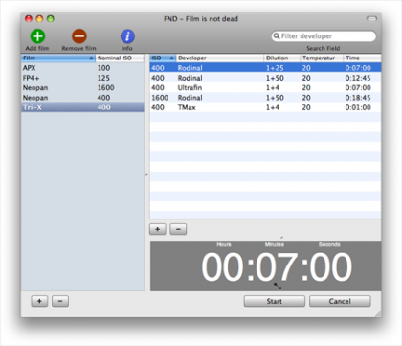The image size is (402, 346).
Task: Sort by the Nominal ISO column header
Action: point(120,58)
